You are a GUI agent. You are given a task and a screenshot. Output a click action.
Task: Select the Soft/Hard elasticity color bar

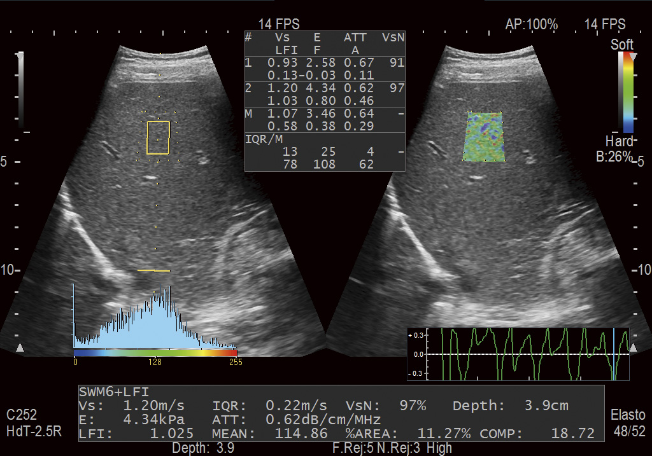click(627, 92)
